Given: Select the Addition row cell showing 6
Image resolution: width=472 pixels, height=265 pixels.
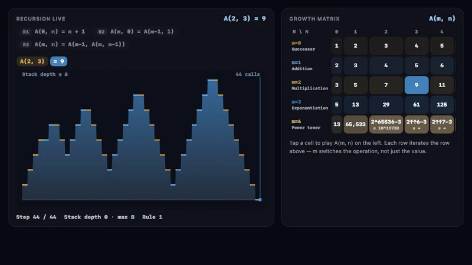Looking at the screenshot, I should pyautogui.click(x=441, y=65).
